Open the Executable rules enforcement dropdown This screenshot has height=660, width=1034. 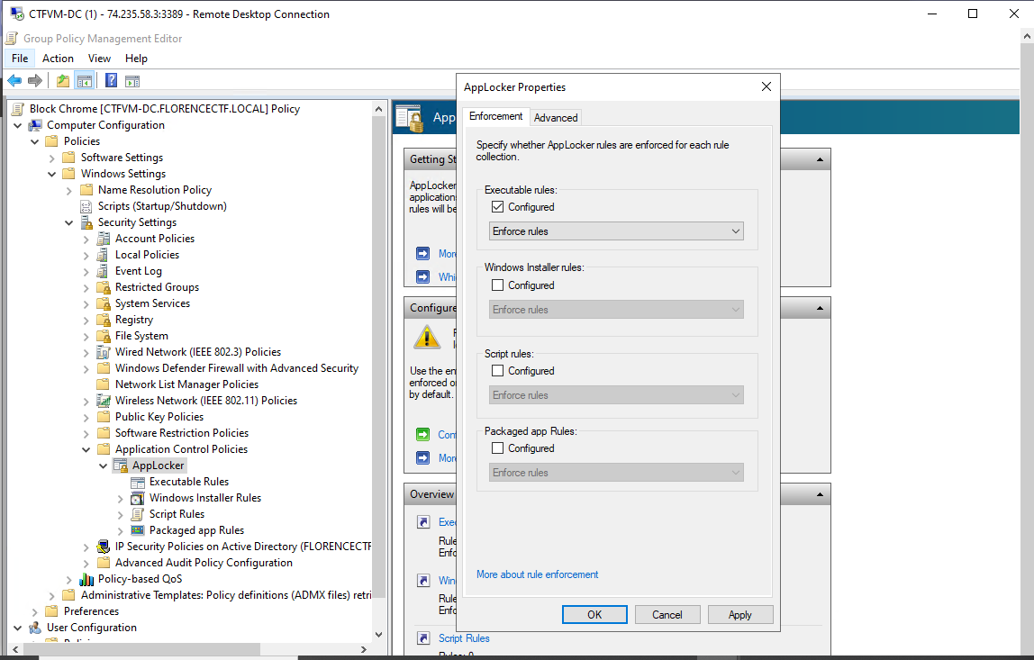[616, 231]
